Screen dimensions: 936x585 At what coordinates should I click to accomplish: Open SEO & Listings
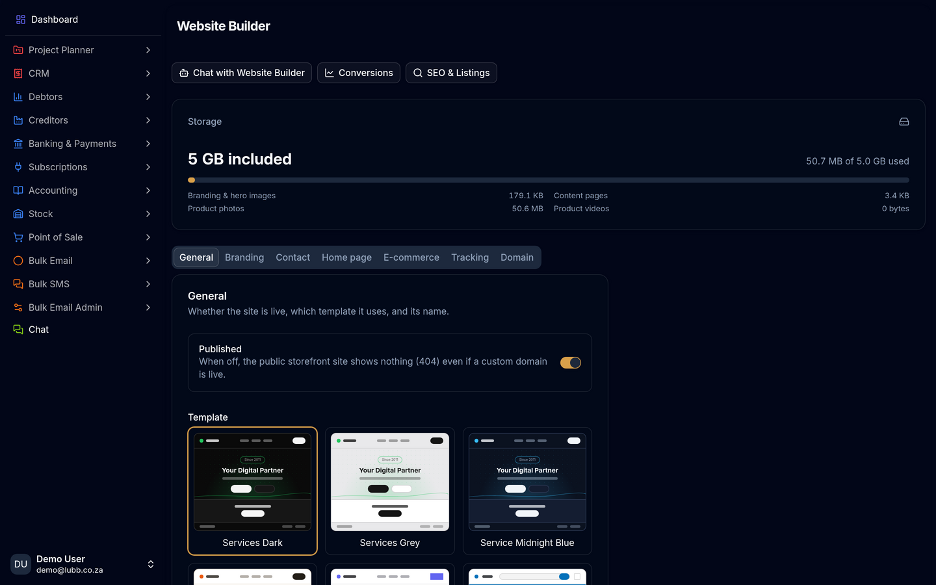pos(451,73)
